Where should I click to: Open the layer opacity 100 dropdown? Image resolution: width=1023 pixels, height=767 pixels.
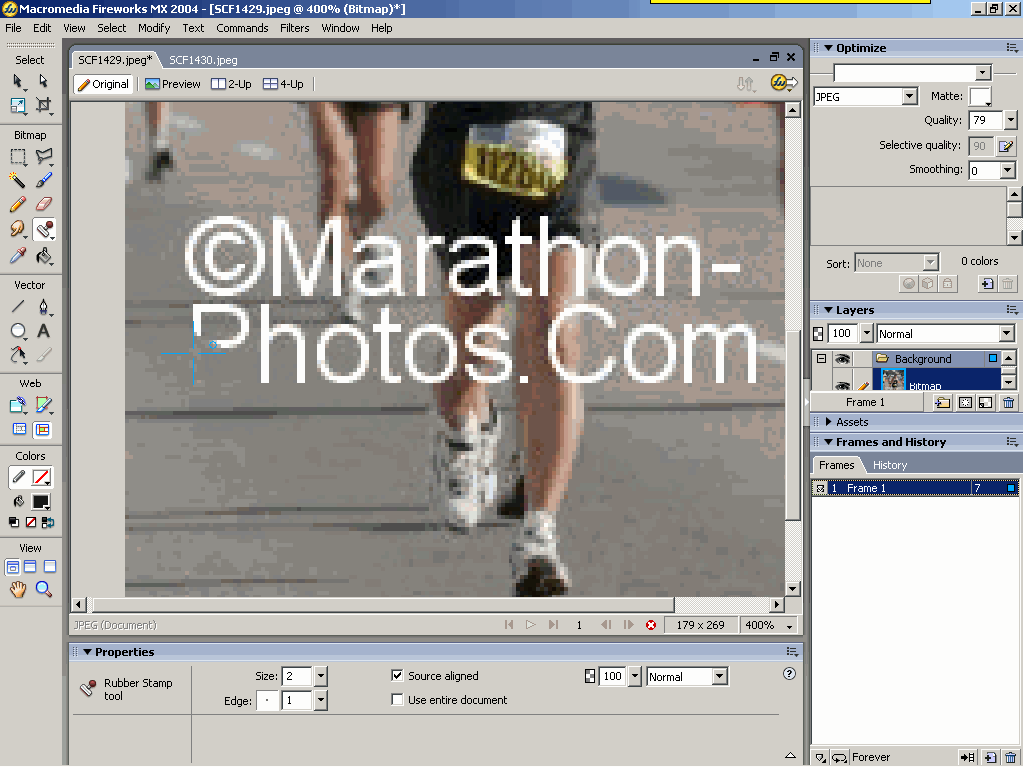(x=866, y=334)
